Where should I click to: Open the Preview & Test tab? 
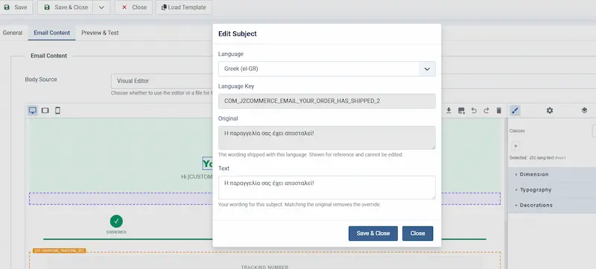click(x=100, y=33)
